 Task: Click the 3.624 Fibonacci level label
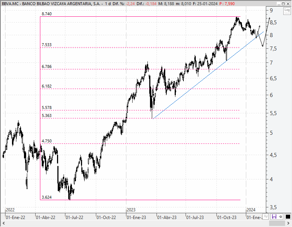point(46,197)
